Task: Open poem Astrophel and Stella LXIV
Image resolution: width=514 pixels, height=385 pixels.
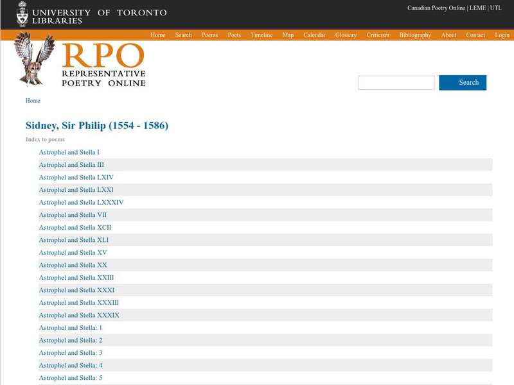Action: tap(76, 177)
